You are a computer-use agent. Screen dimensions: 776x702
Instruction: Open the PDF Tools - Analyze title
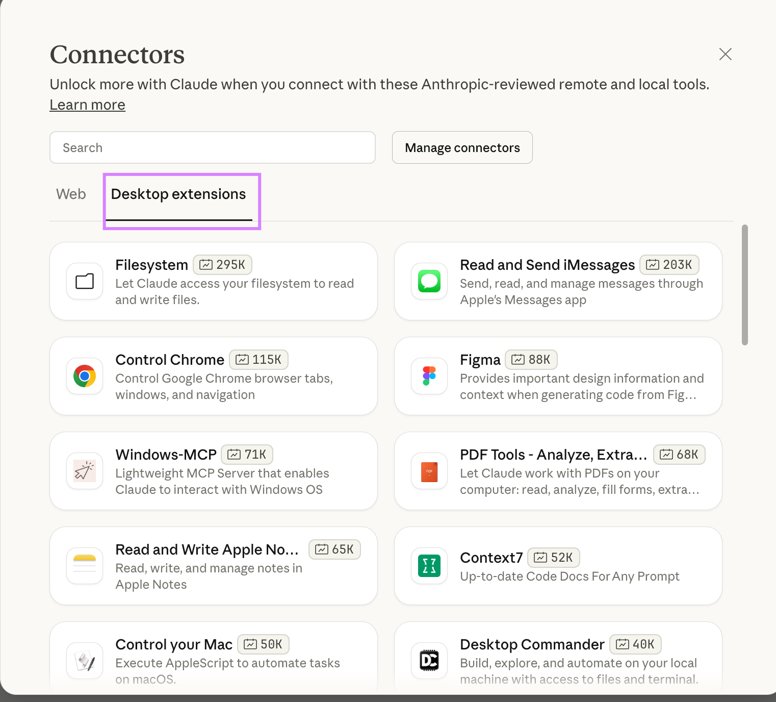click(x=554, y=455)
